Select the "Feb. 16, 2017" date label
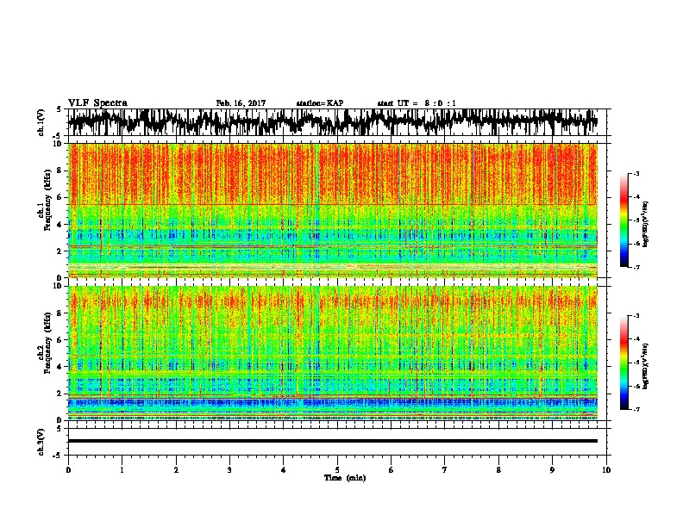Image resolution: width=683 pixels, height=527 pixels. pyautogui.click(x=241, y=103)
